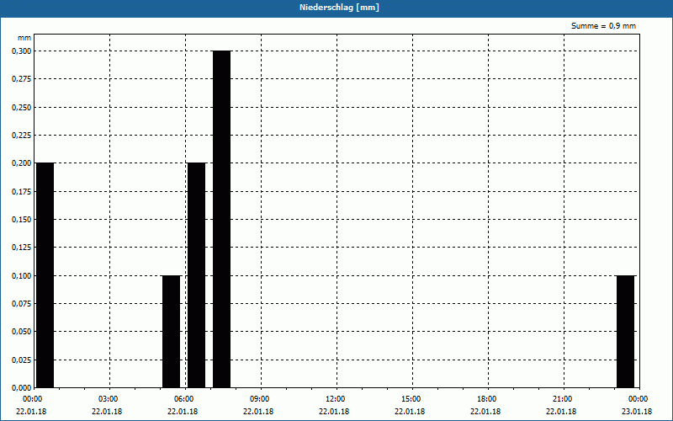This screenshot has width=673, height=421.
Task: Click the 09:00 time axis label
Action: pos(259,399)
